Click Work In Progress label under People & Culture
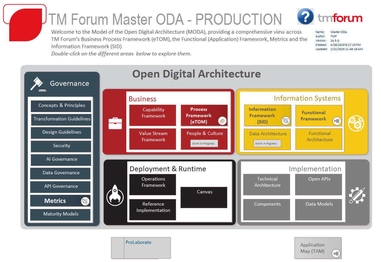This screenshot has width=381, height=262. pyautogui.click(x=204, y=143)
